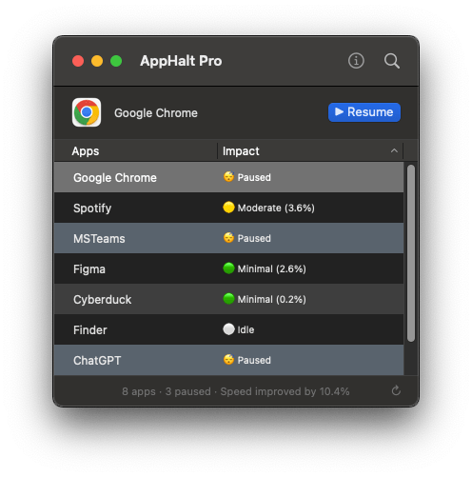
Task: Click the sleeping emoji in MSTeams row
Action: [228, 238]
